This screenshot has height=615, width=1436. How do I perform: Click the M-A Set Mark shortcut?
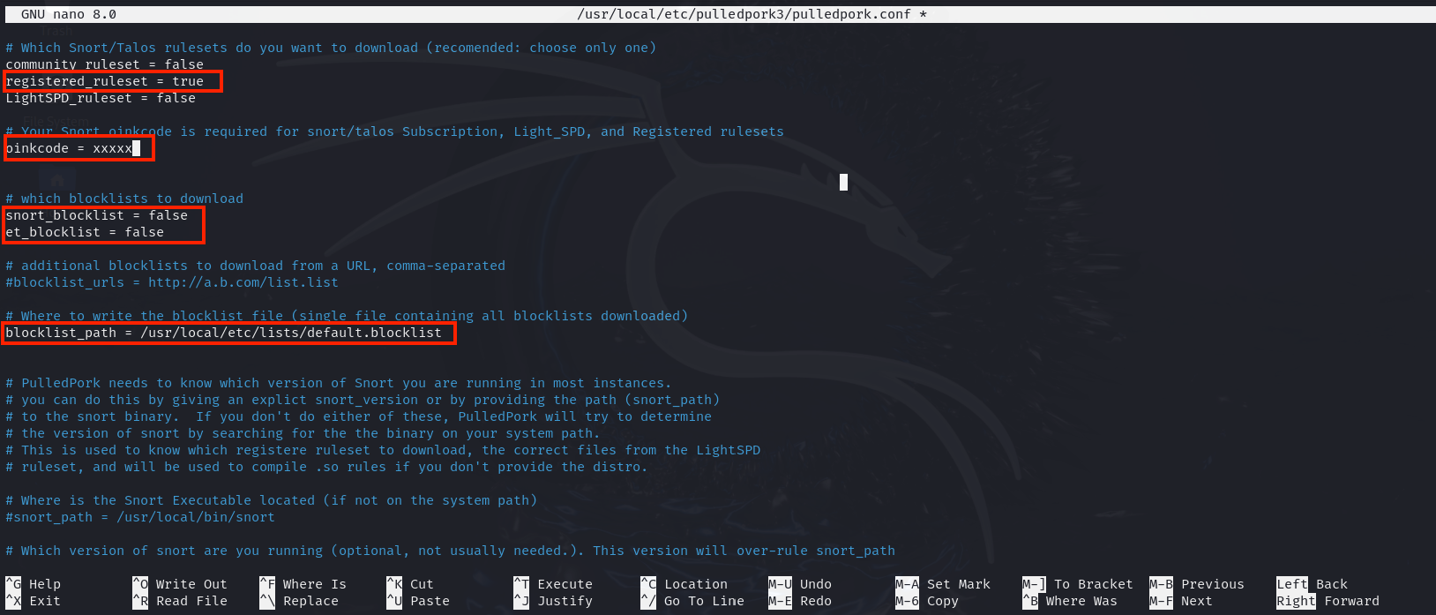coord(943,584)
